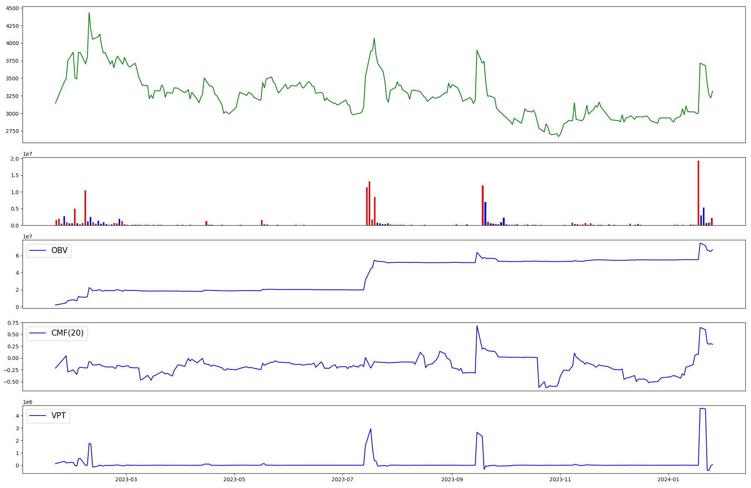
Task: Click the tallest red volume bar
Action: click(x=698, y=193)
